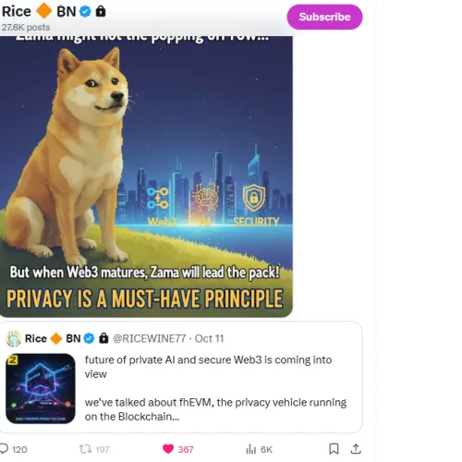Screen dimensions: 462x462
Task: Toggle the pink heart like icon
Action: [168, 449]
